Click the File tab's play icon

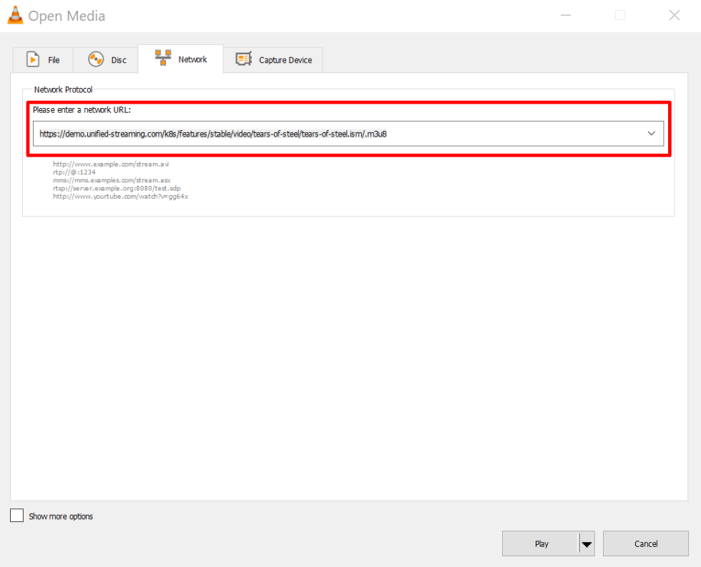(x=31, y=59)
